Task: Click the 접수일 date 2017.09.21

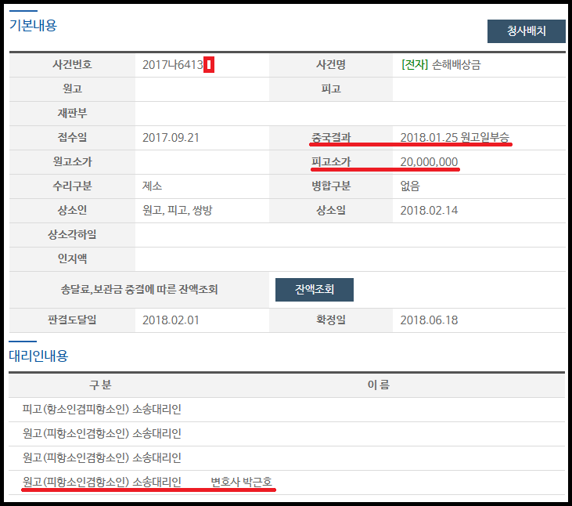Action: [x=171, y=138]
